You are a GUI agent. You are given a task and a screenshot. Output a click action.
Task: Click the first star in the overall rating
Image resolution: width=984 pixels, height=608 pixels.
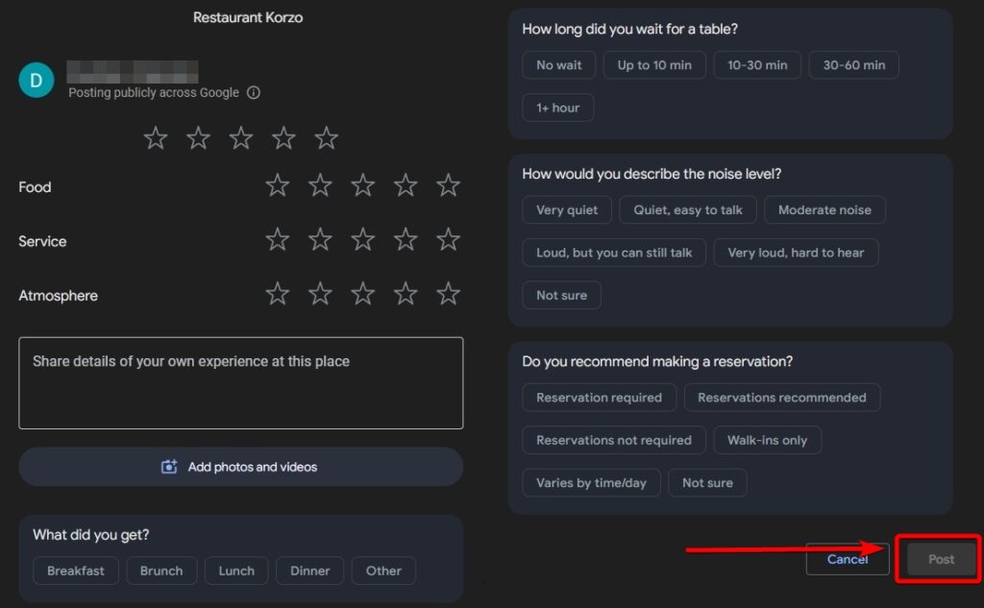pyautogui.click(x=156, y=137)
